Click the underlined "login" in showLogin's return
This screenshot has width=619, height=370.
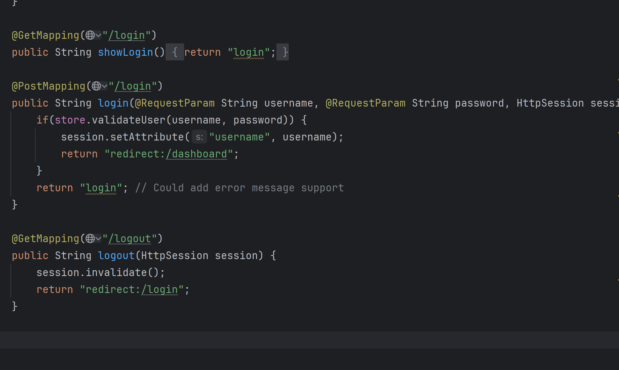249,52
